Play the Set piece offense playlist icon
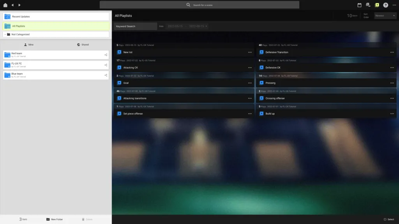 point(119,114)
